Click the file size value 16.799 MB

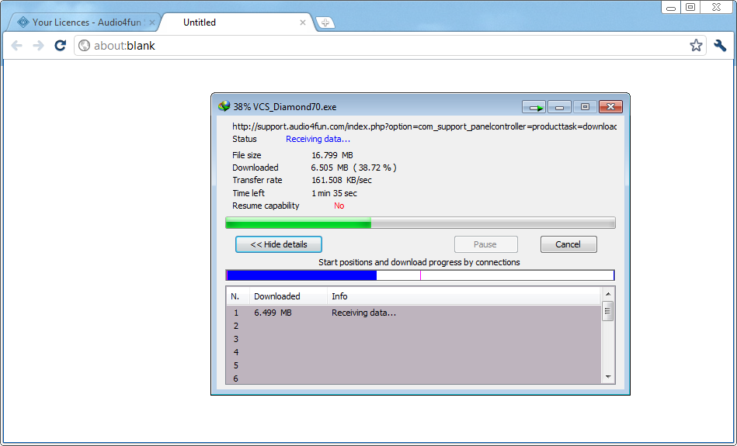click(x=332, y=155)
